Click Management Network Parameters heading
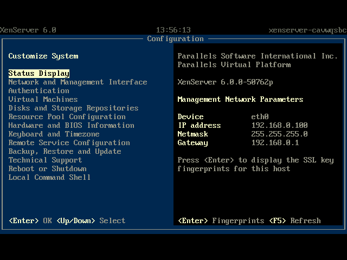The image size is (347, 260). coord(240,99)
